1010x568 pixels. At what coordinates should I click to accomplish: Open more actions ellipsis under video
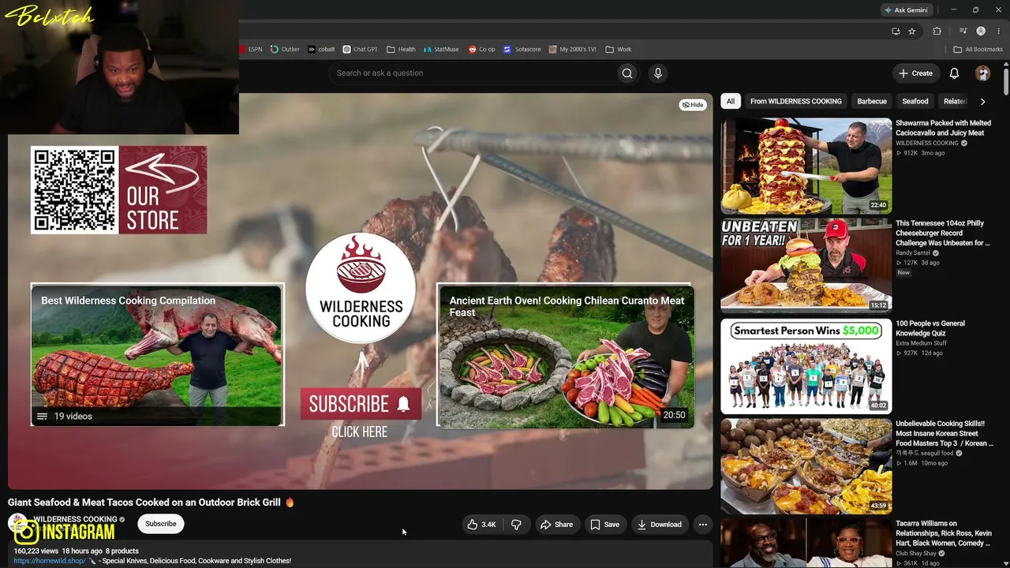[703, 525]
